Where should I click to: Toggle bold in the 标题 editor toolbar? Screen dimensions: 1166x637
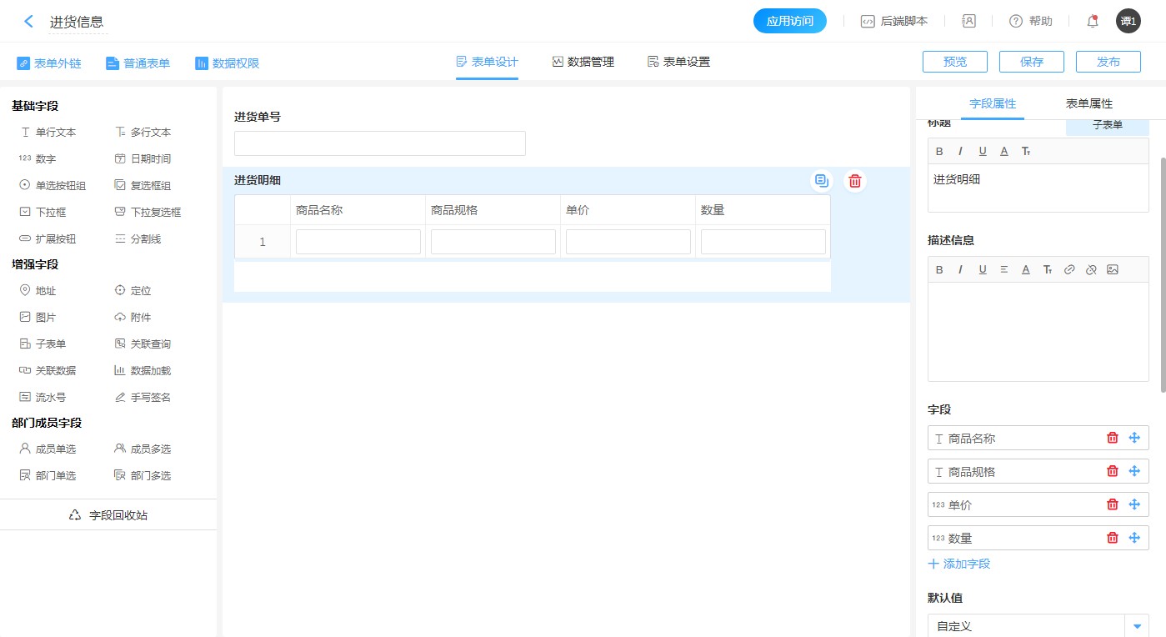(939, 151)
